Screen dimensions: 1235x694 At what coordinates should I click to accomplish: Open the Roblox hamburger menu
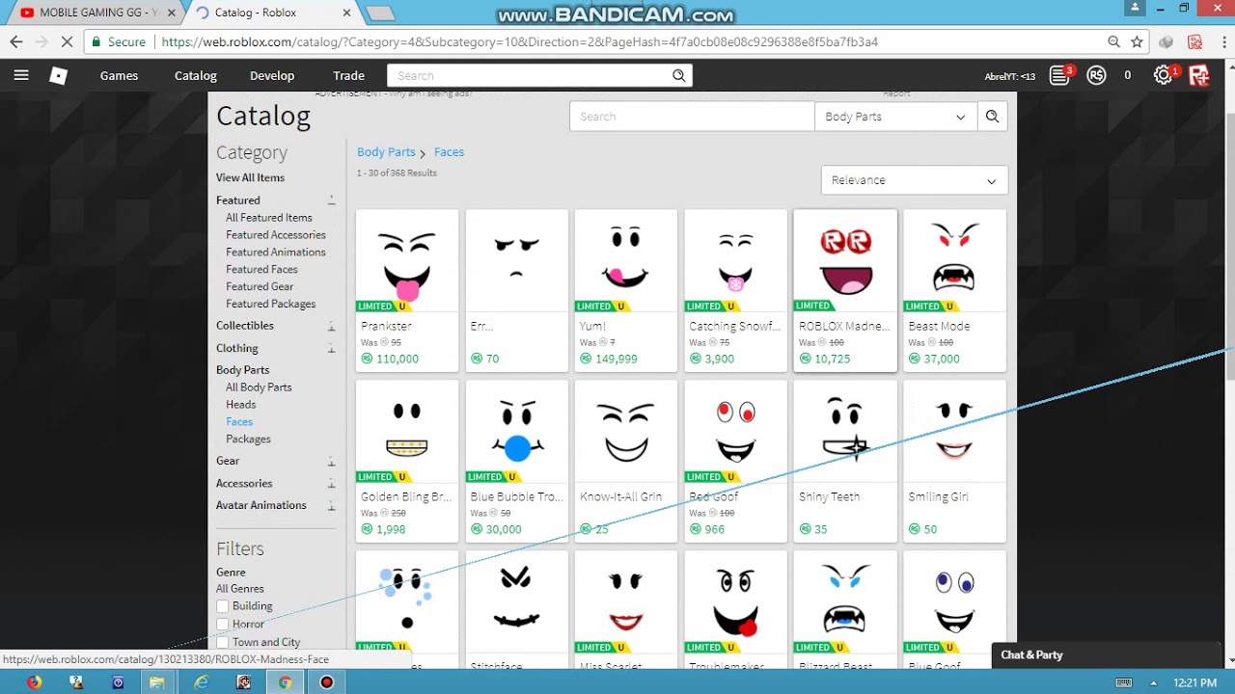[x=21, y=75]
